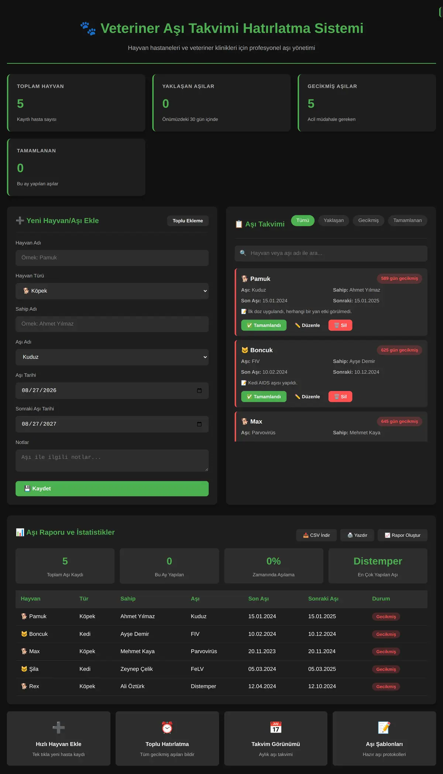Click the dog icon on Pamuk card

pos(245,279)
